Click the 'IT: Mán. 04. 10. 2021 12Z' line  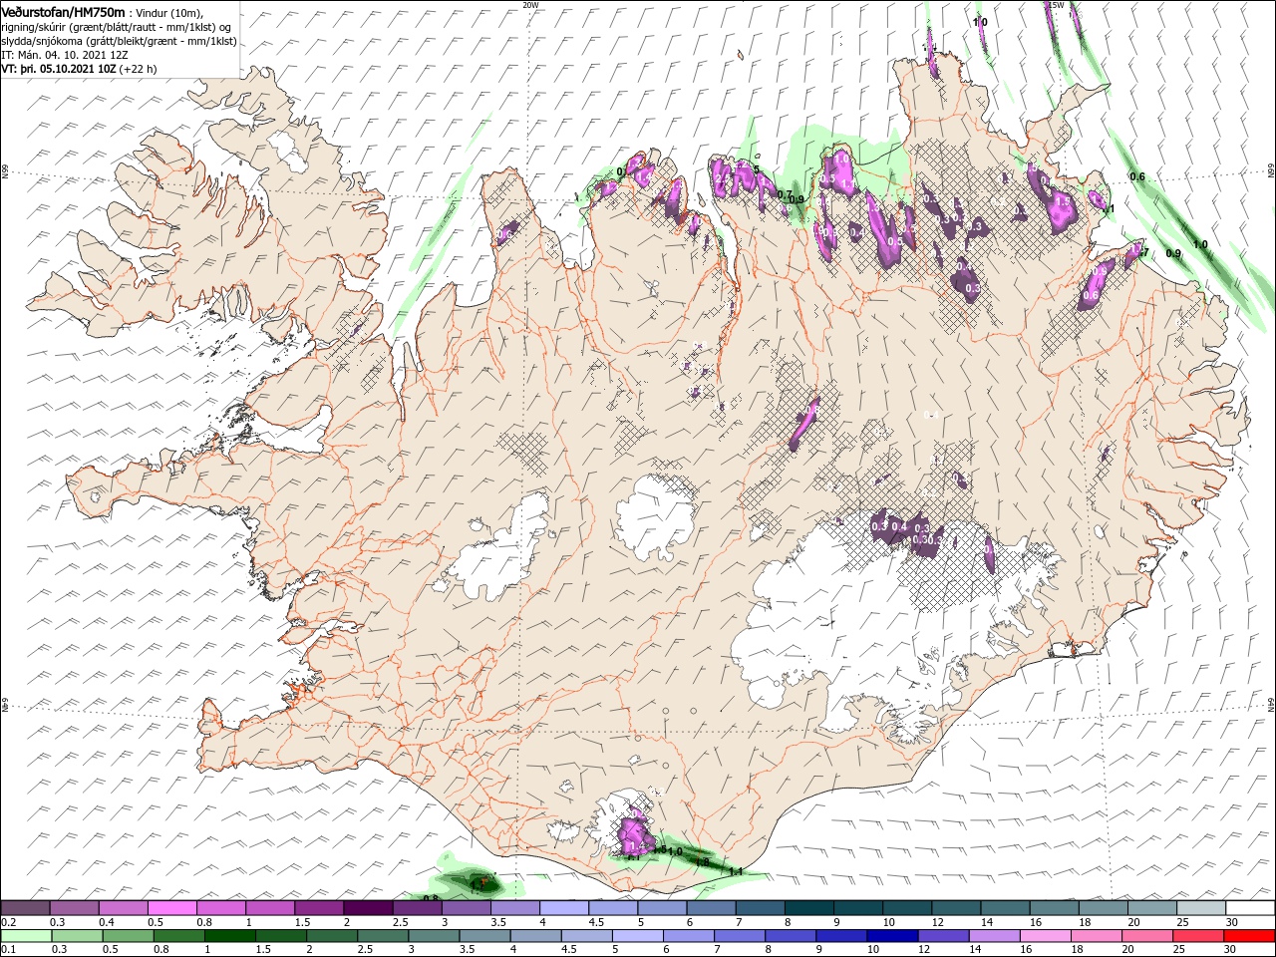point(65,55)
